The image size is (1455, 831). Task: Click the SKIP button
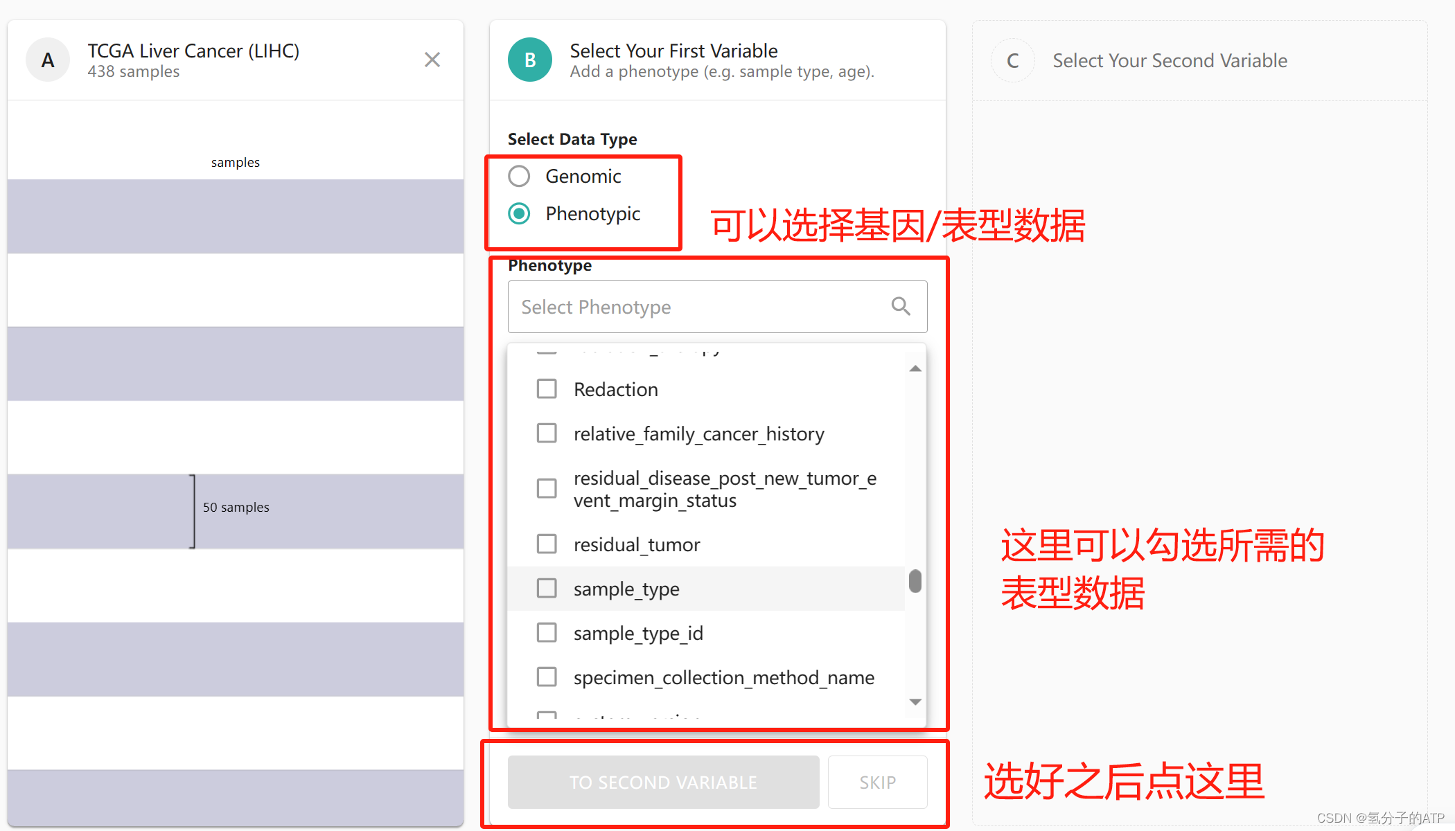coord(877,783)
